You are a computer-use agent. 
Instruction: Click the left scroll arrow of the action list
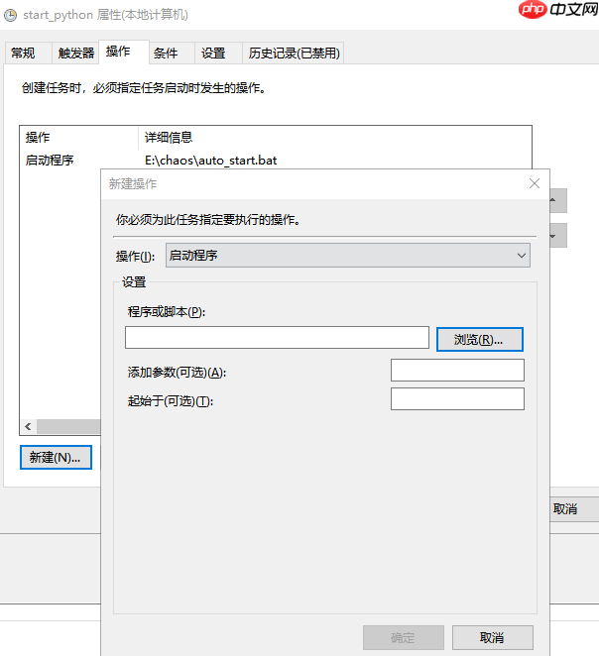point(28,427)
